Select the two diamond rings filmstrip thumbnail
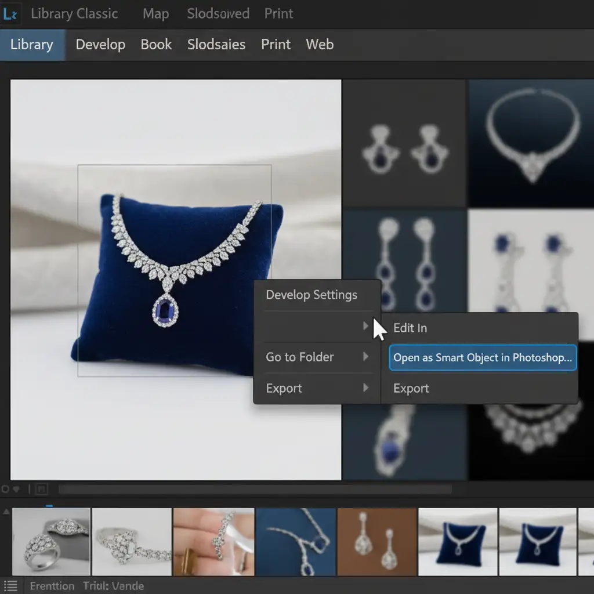This screenshot has height=594, width=594. [x=51, y=542]
